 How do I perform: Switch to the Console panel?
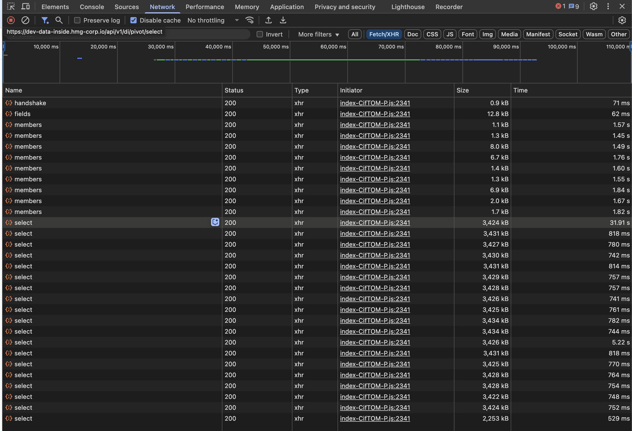[92, 6]
